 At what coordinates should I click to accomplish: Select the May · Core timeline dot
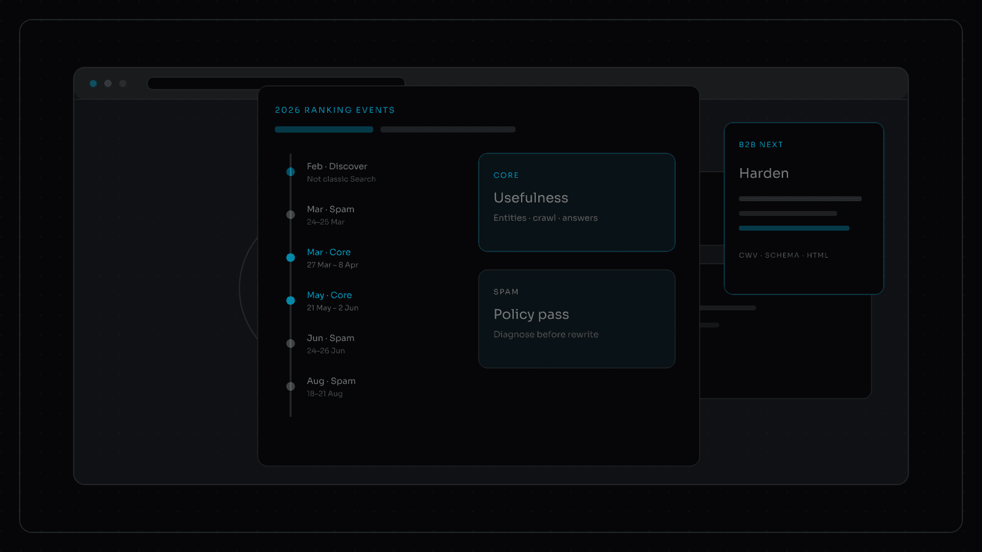click(290, 301)
